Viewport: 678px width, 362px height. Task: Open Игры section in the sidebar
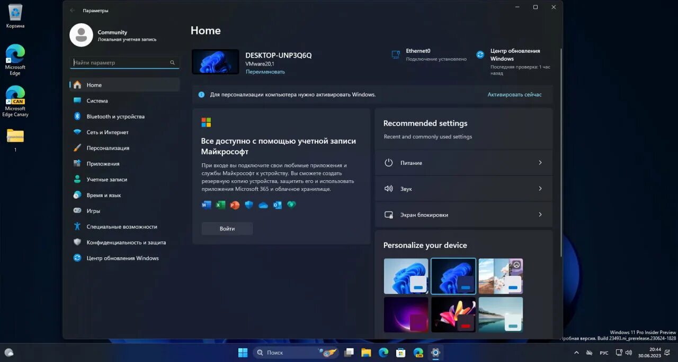pyautogui.click(x=125, y=211)
